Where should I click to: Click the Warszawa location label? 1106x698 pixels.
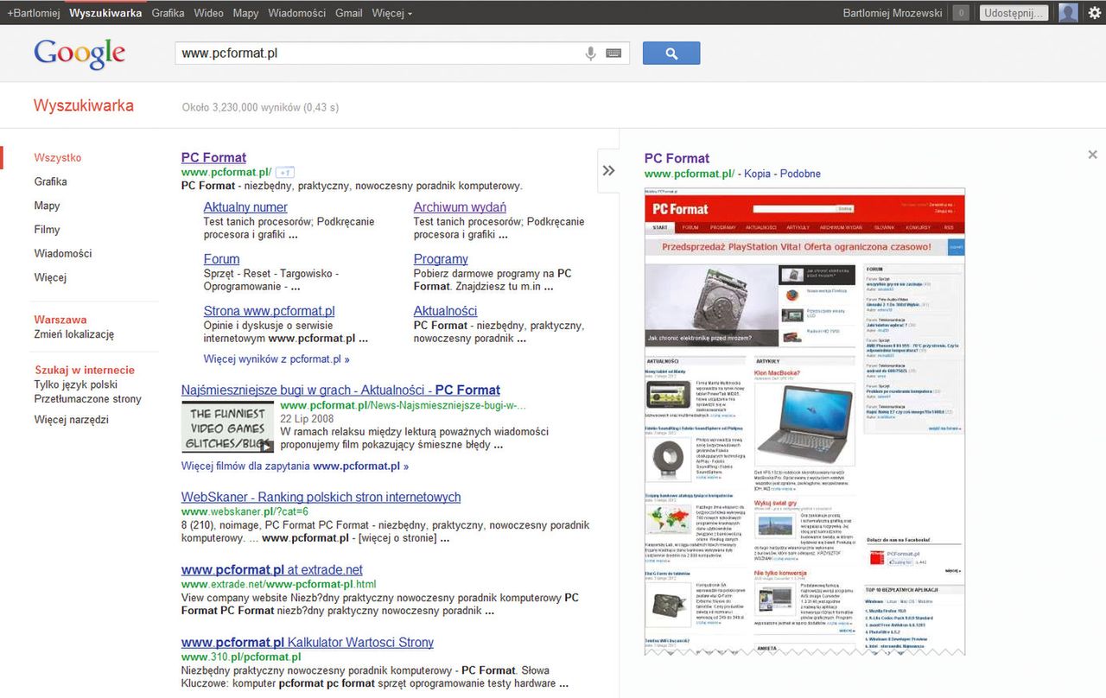point(60,320)
